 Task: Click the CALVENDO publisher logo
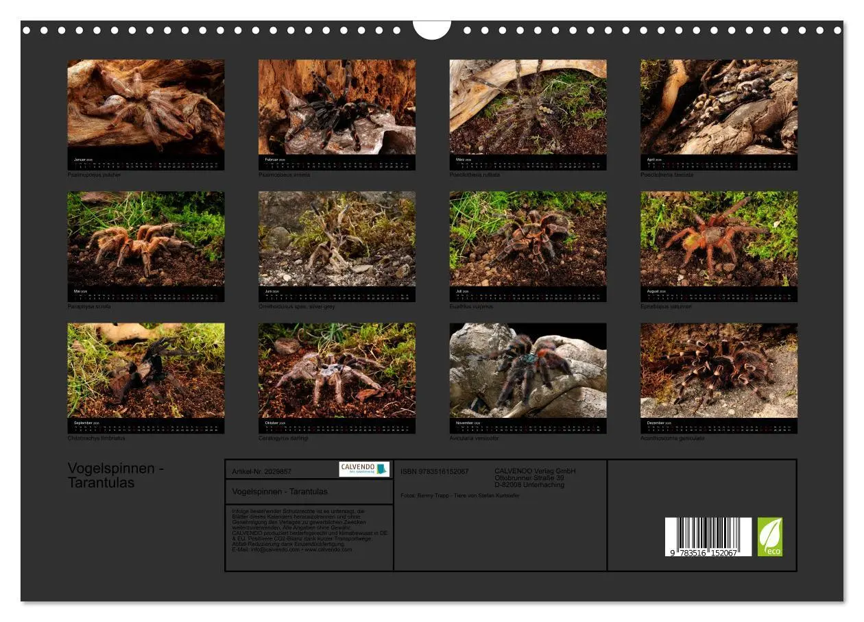(363, 469)
